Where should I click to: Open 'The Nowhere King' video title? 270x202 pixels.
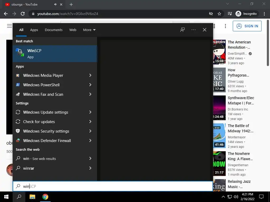(240, 156)
